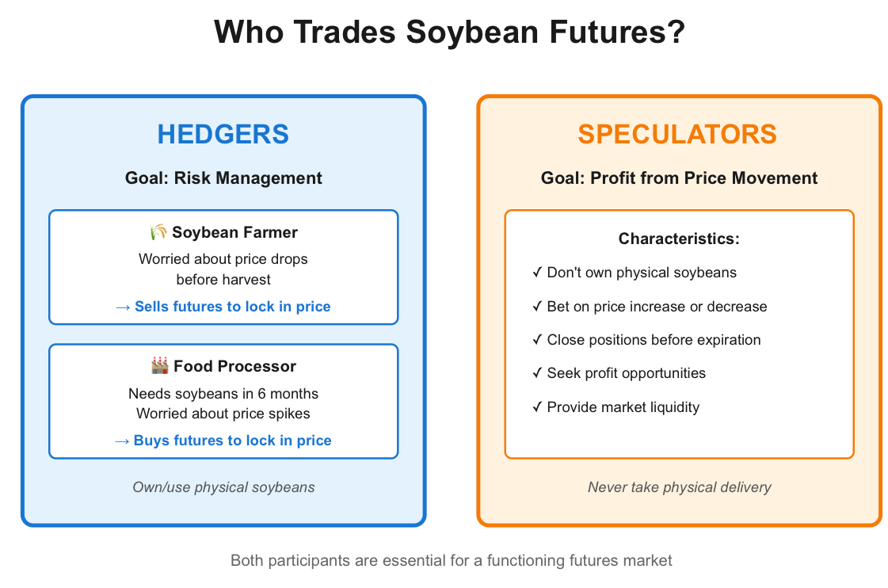Click checkmark next to Don't own physical soybeans

pyautogui.click(x=537, y=273)
